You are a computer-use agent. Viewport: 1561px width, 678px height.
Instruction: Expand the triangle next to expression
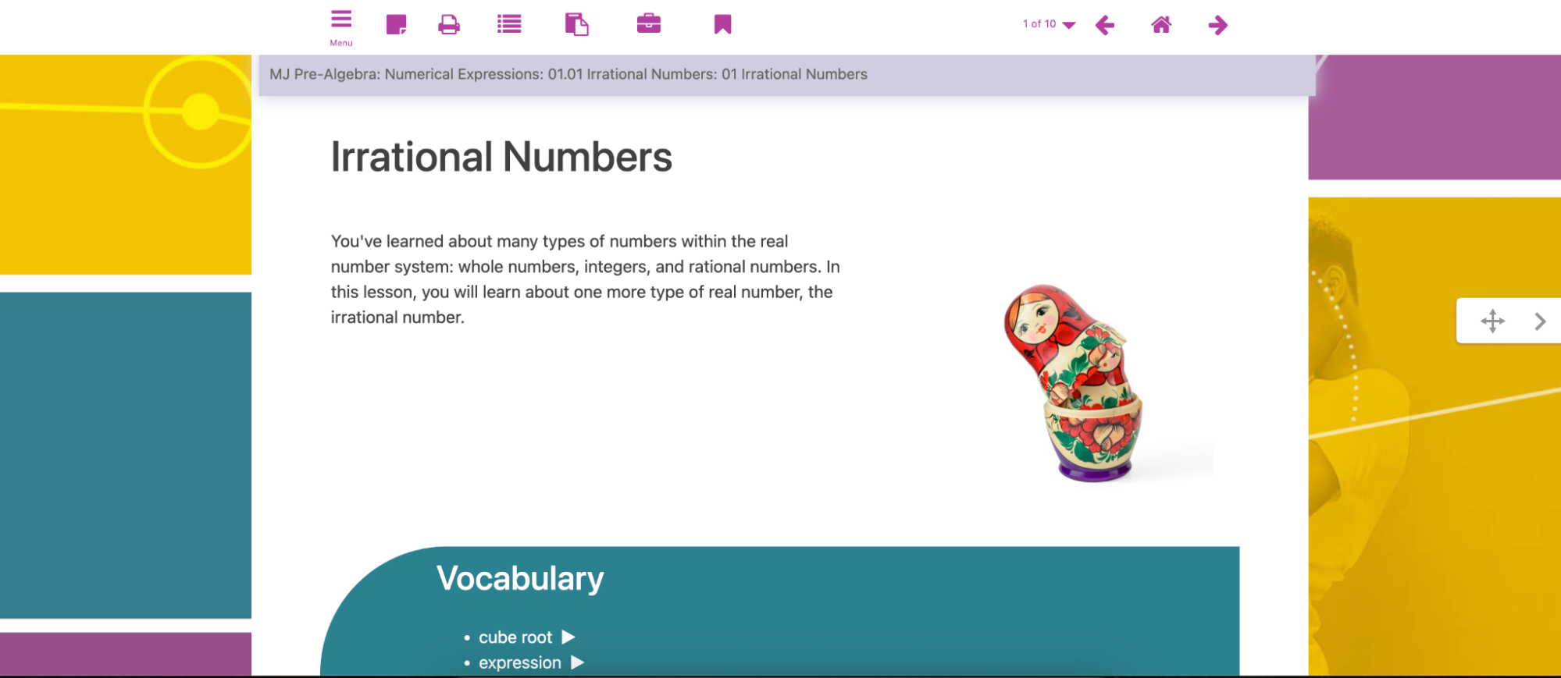tap(577, 662)
